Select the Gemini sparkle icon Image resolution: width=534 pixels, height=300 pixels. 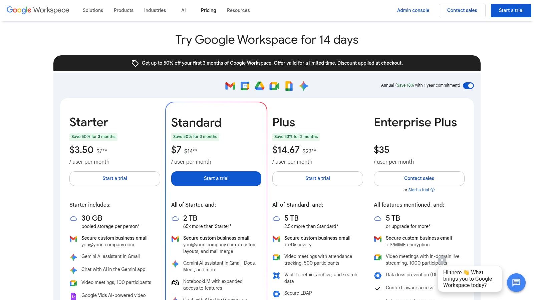(304, 86)
